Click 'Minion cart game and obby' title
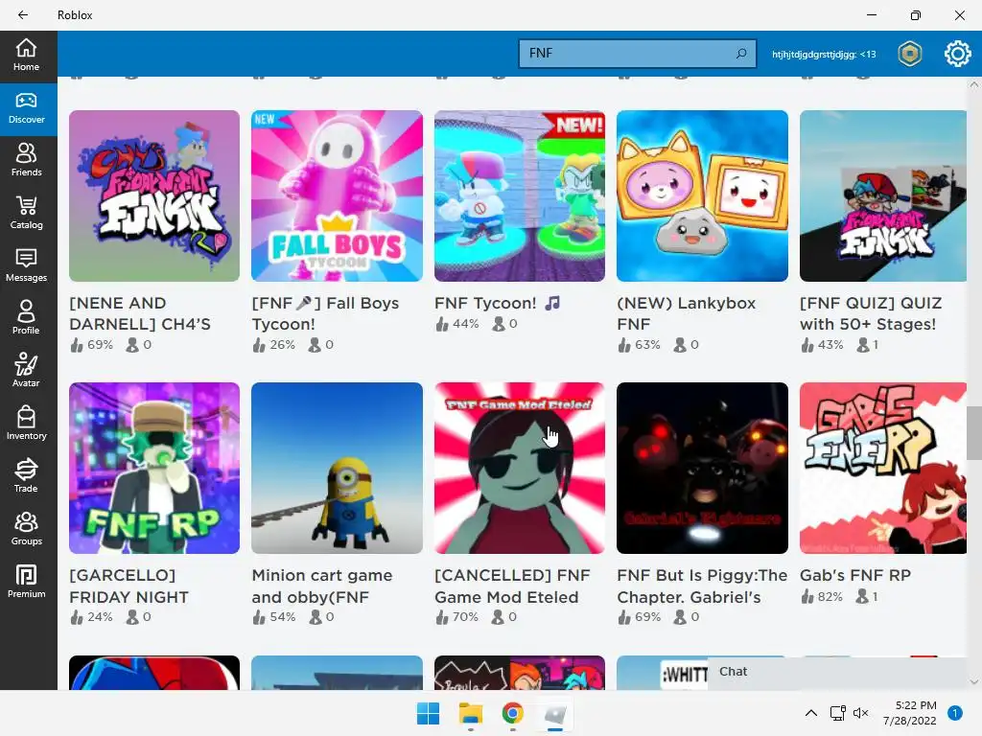The height and width of the screenshot is (736, 982). click(322, 586)
